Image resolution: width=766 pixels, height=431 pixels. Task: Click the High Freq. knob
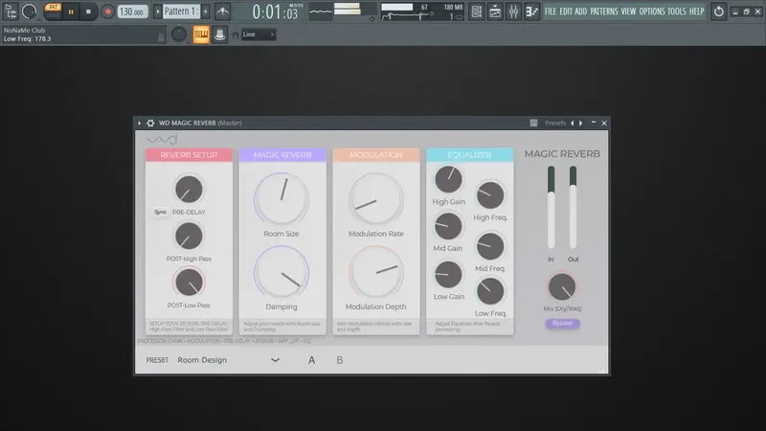pos(490,195)
